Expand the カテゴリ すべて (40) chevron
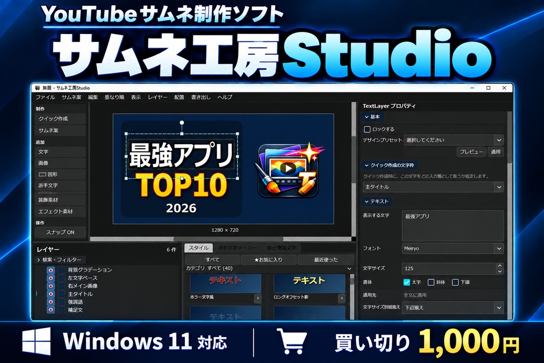 click(x=350, y=268)
